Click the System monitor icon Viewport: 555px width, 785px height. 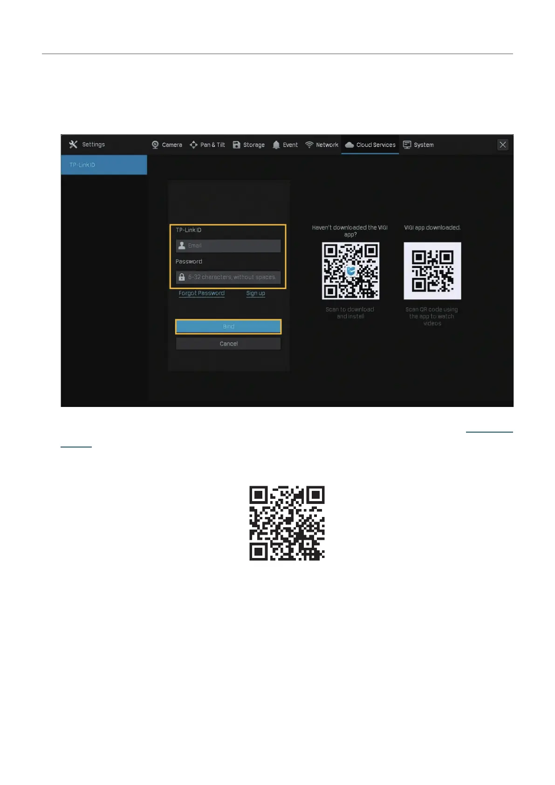[x=407, y=145]
